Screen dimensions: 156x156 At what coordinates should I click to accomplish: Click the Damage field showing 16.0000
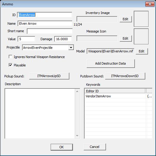63,39
